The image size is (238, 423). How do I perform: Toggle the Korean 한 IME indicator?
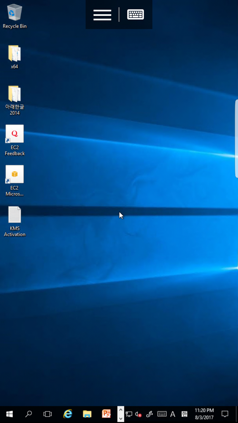(x=184, y=414)
